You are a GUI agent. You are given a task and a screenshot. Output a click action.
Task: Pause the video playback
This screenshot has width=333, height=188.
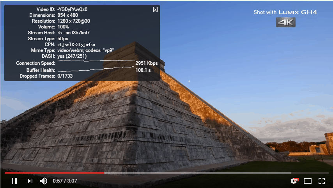(x=14, y=181)
